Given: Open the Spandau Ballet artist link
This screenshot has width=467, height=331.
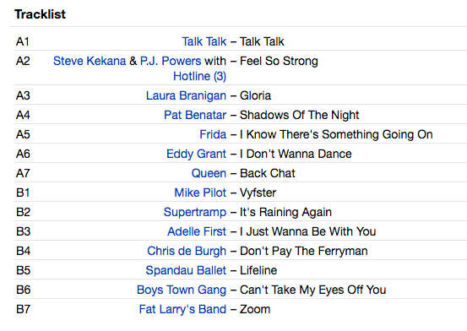Looking at the screenshot, I should tap(186, 270).
